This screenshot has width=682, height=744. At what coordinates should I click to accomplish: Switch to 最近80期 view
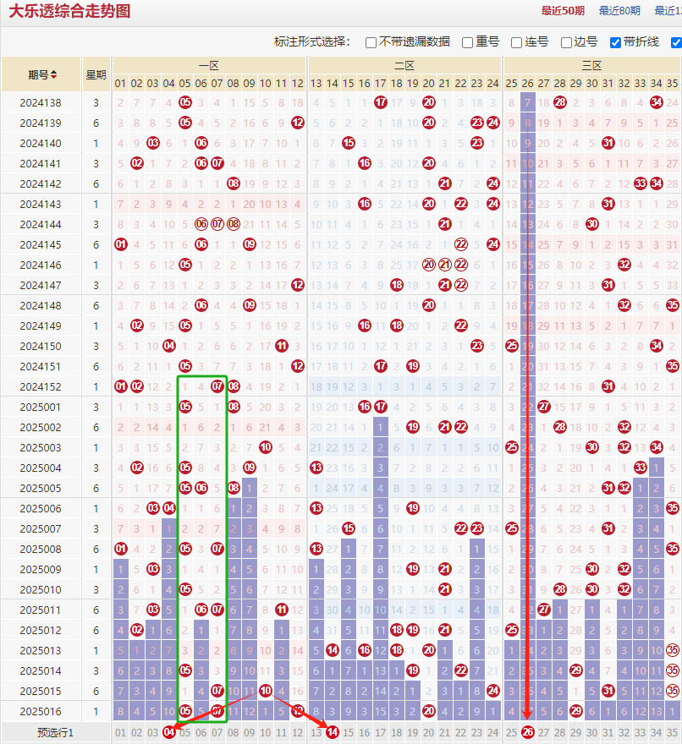[x=619, y=11]
